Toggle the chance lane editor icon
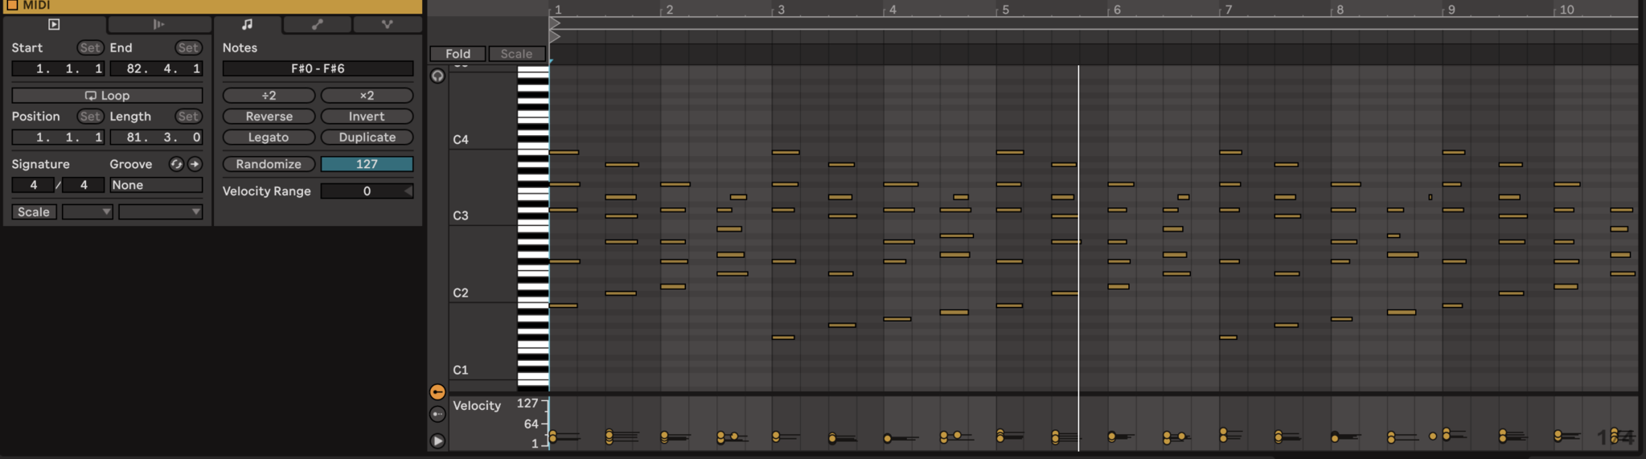This screenshot has width=1646, height=459. click(437, 414)
